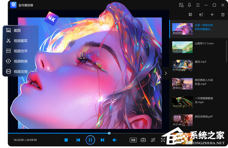The width and height of the screenshot is (228, 148).
Task: Open the playback order icon in playlist toolbar
Action: click(x=201, y=14)
